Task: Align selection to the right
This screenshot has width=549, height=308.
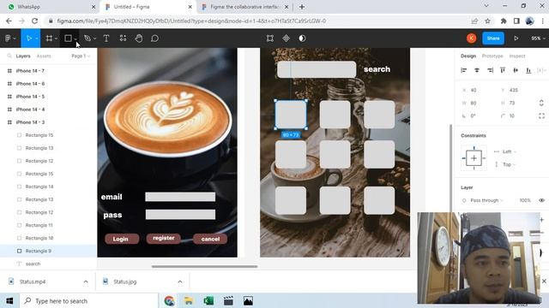Action: click(490, 70)
